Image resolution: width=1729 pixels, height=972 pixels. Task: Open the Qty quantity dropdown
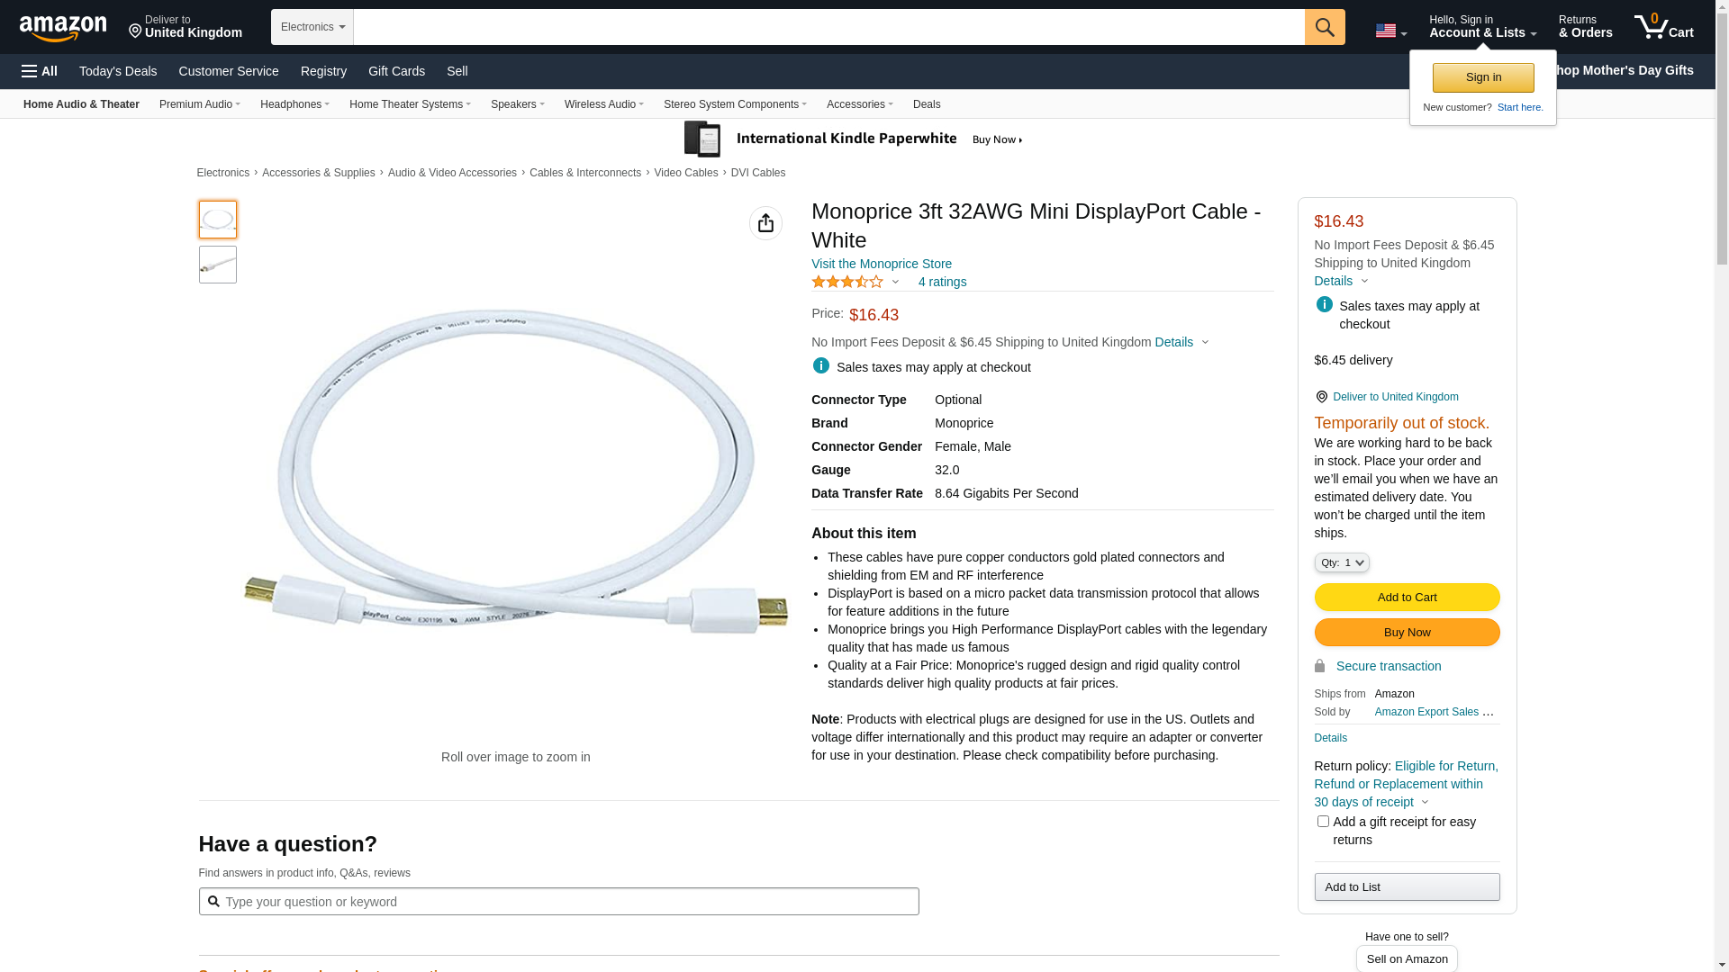click(x=1342, y=562)
